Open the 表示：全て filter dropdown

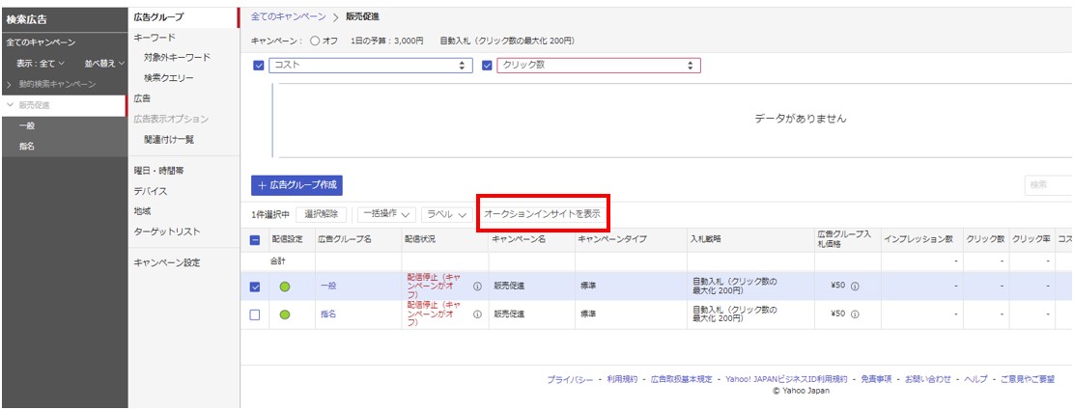42,64
